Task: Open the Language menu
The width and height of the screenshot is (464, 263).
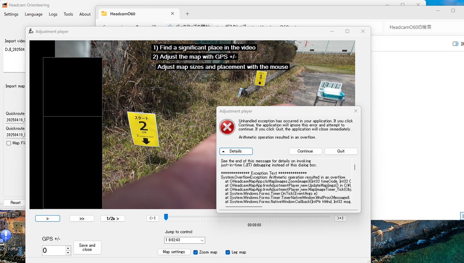Action: 34,14
